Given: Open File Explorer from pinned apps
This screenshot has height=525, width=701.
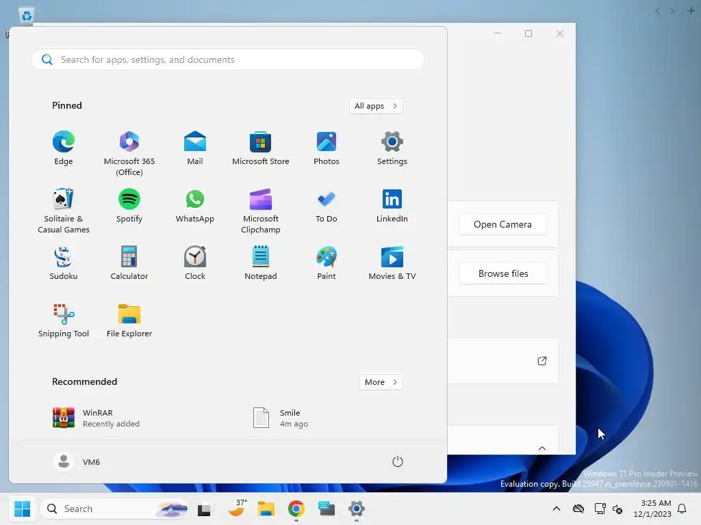Looking at the screenshot, I should click(129, 321).
